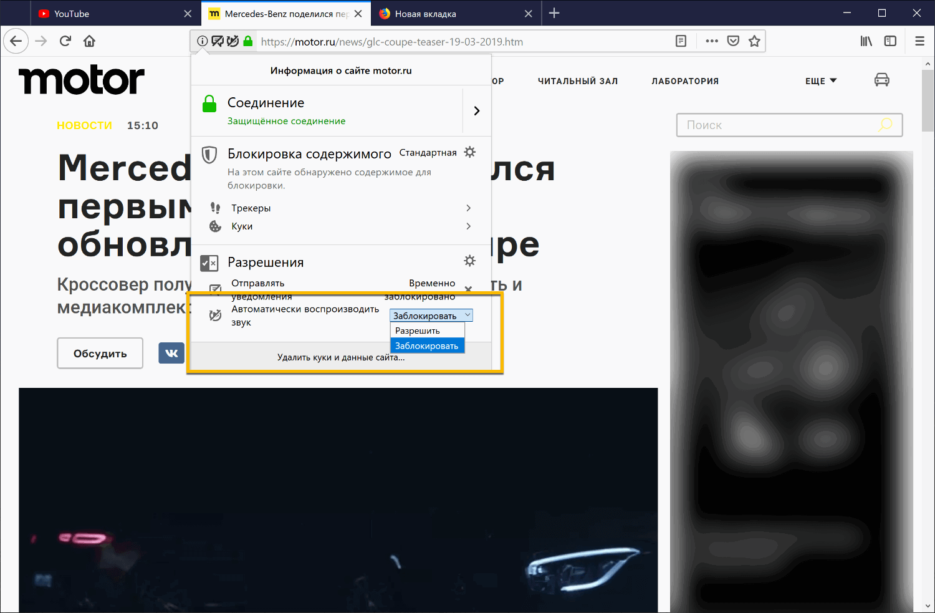Click the motor logo
935x613 pixels.
[82, 80]
